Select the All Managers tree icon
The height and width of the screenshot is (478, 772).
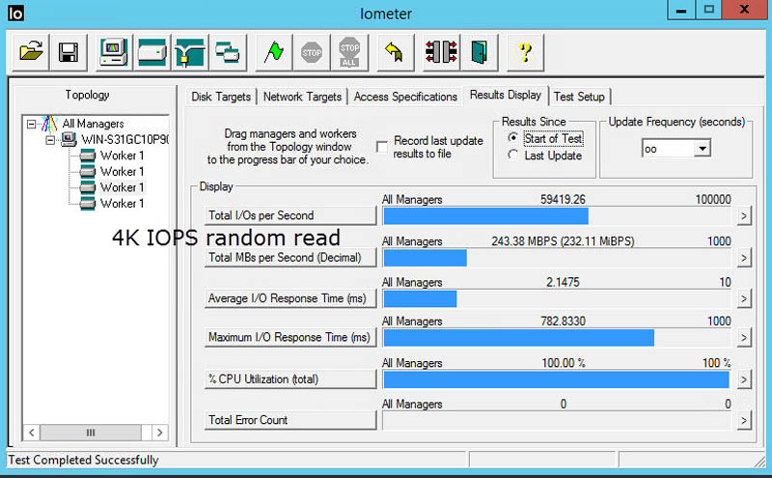(x=49, y=124)
